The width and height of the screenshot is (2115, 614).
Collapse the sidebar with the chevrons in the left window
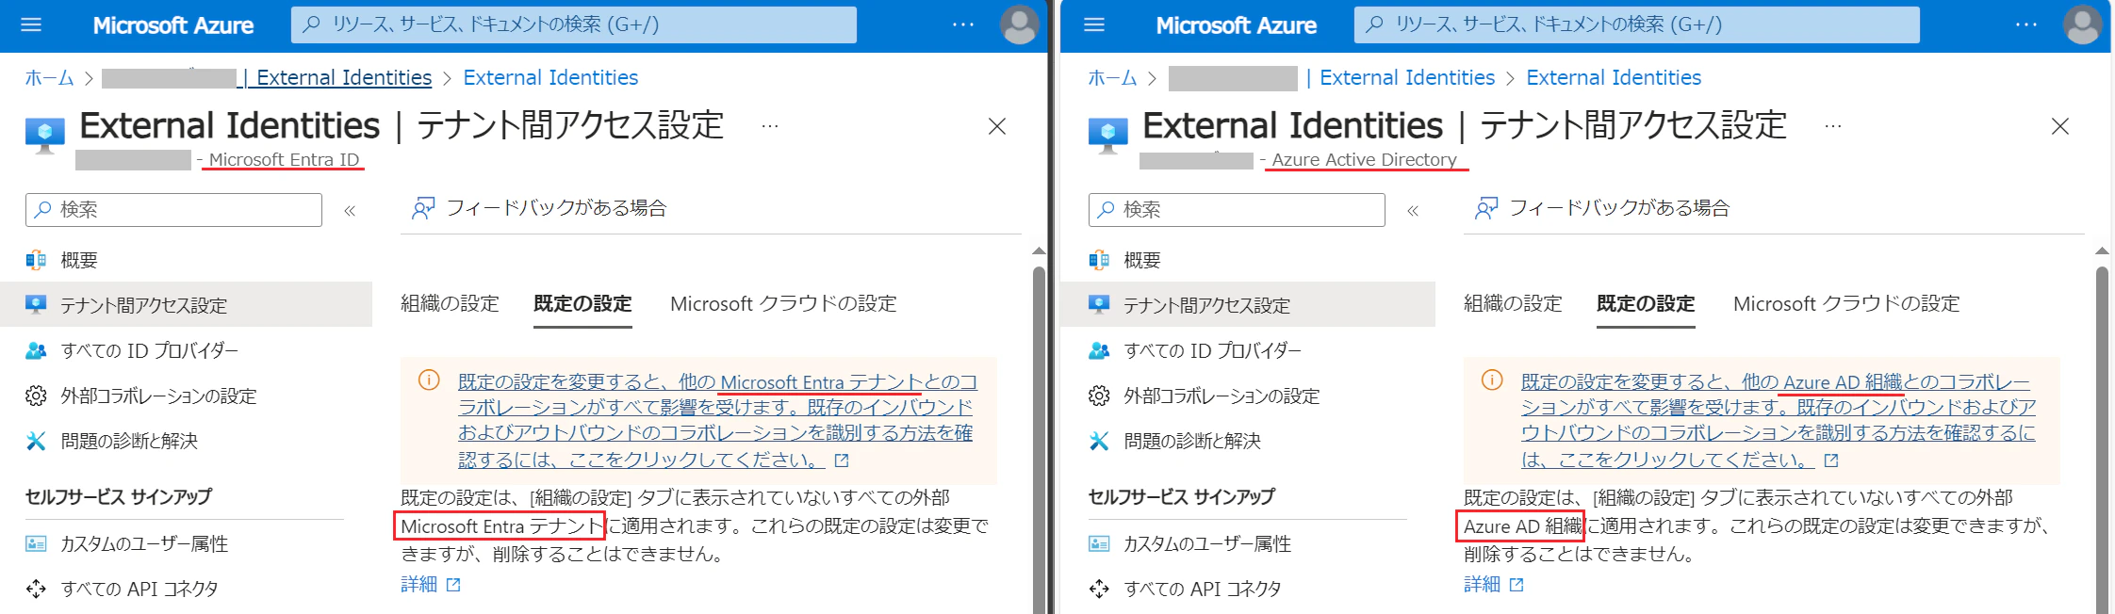point(350,211)
